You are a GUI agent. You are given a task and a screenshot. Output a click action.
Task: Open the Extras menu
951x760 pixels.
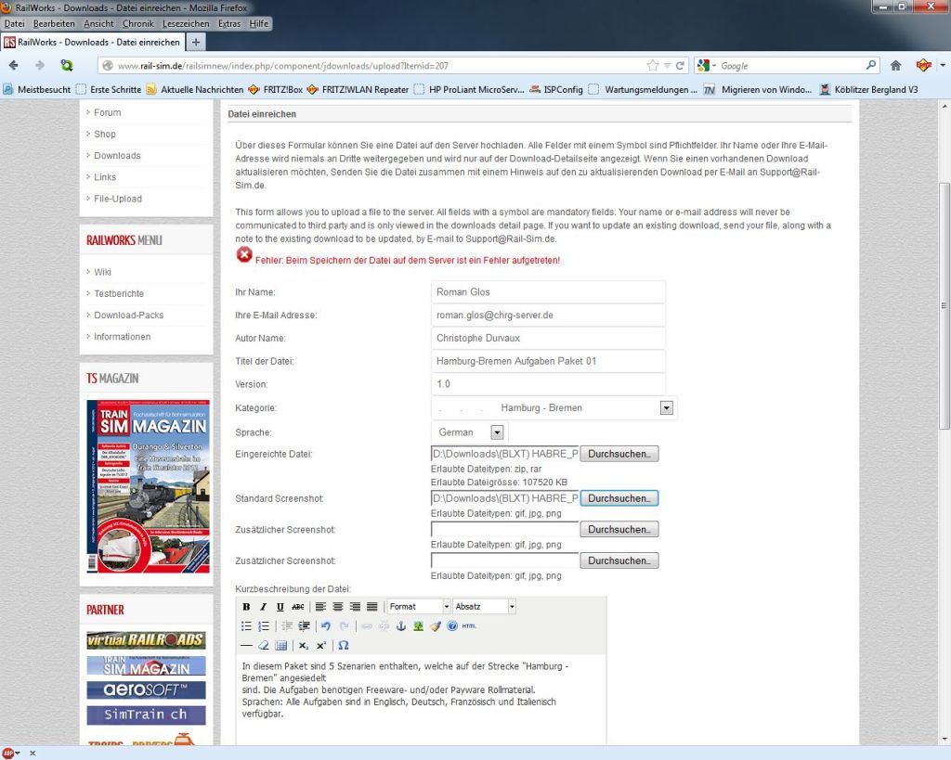229,23
